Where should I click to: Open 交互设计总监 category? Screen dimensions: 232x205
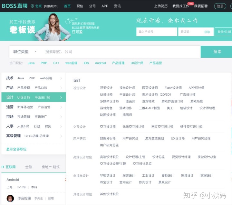(x=142, y=163)
